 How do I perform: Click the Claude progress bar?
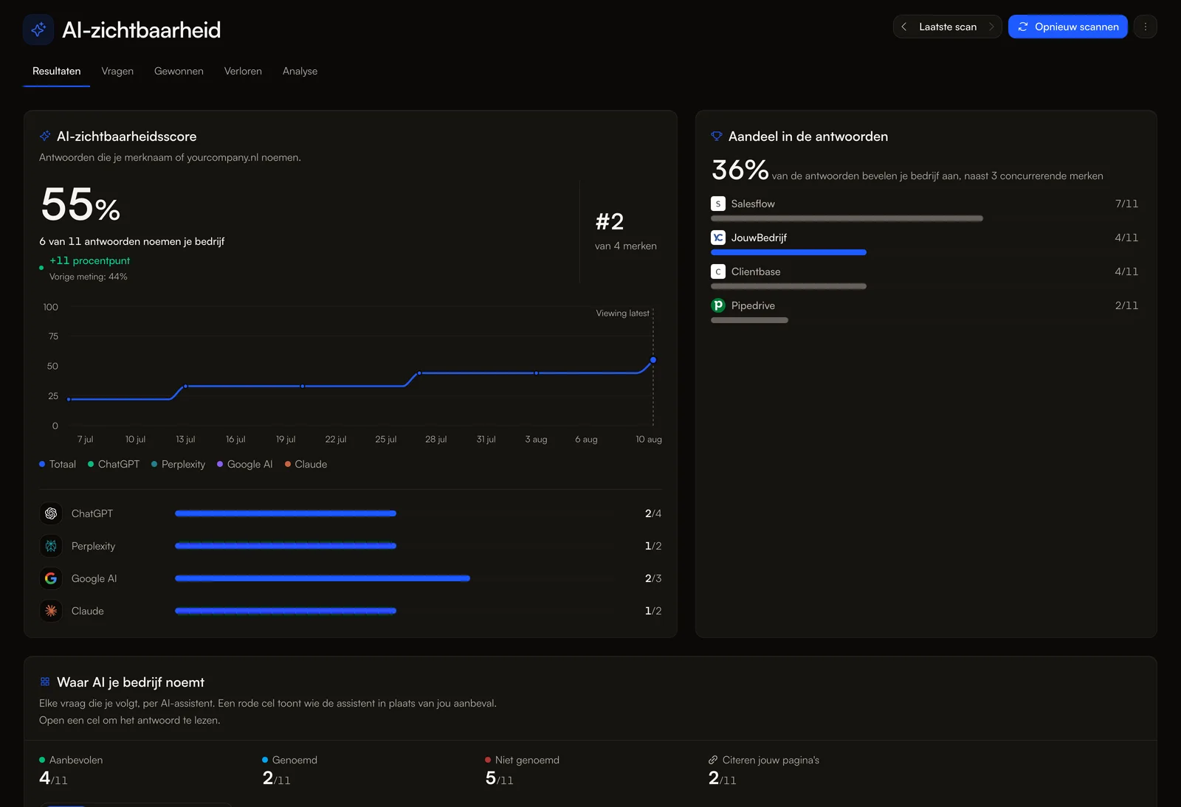click(x=286, y=611)
